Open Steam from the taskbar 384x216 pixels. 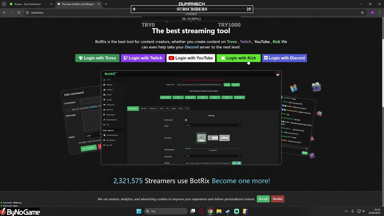pos(228,211)
